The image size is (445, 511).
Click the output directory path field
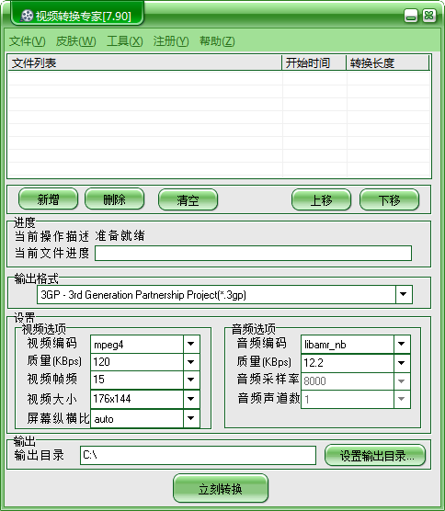click(198, 455)
